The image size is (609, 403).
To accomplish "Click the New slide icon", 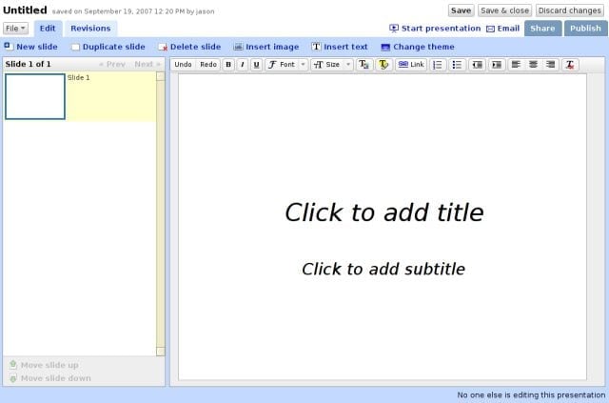I will pos(9,47).
